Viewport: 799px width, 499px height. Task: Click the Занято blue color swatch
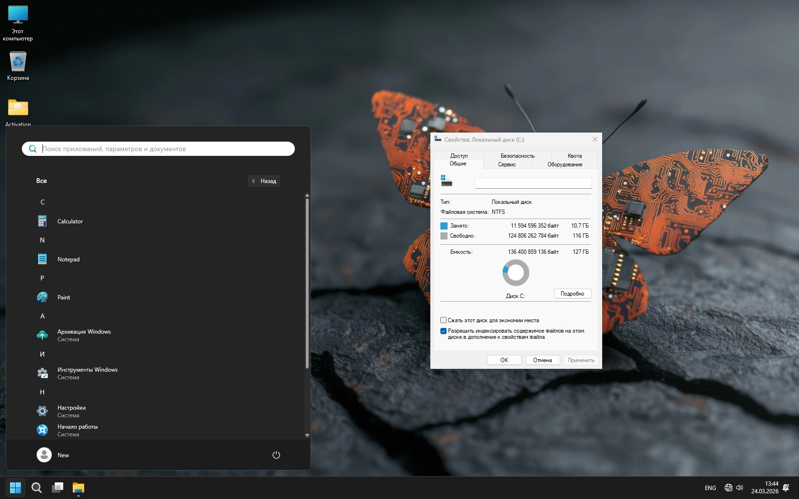click(x=444, y=226)
